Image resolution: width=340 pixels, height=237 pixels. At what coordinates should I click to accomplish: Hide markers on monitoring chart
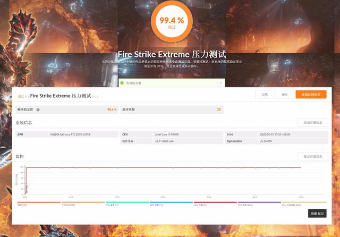317,213
